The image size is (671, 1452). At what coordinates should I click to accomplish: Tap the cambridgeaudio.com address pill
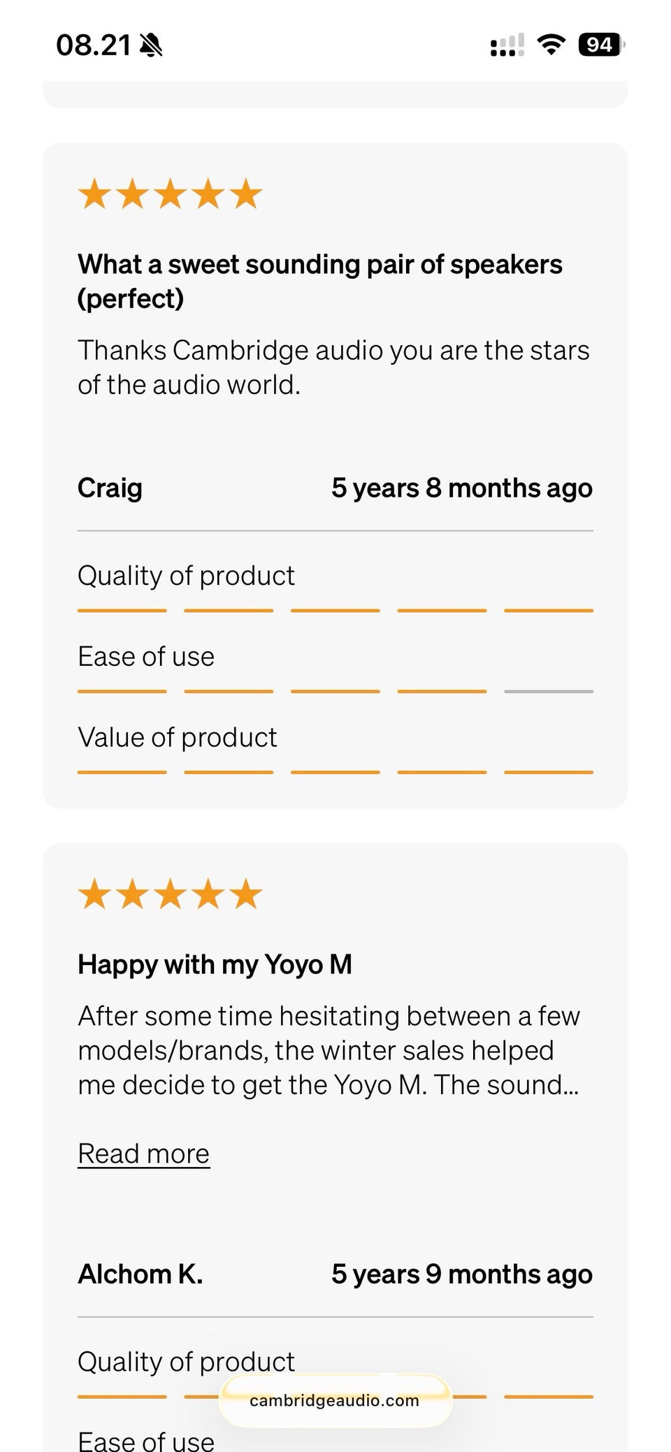click(x=335, y=1400)
